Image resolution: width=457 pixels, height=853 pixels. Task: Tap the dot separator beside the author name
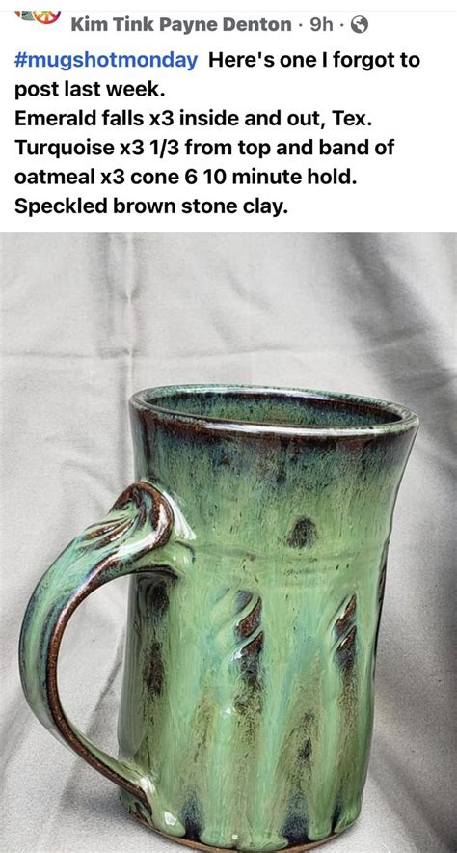pos(301,25)
